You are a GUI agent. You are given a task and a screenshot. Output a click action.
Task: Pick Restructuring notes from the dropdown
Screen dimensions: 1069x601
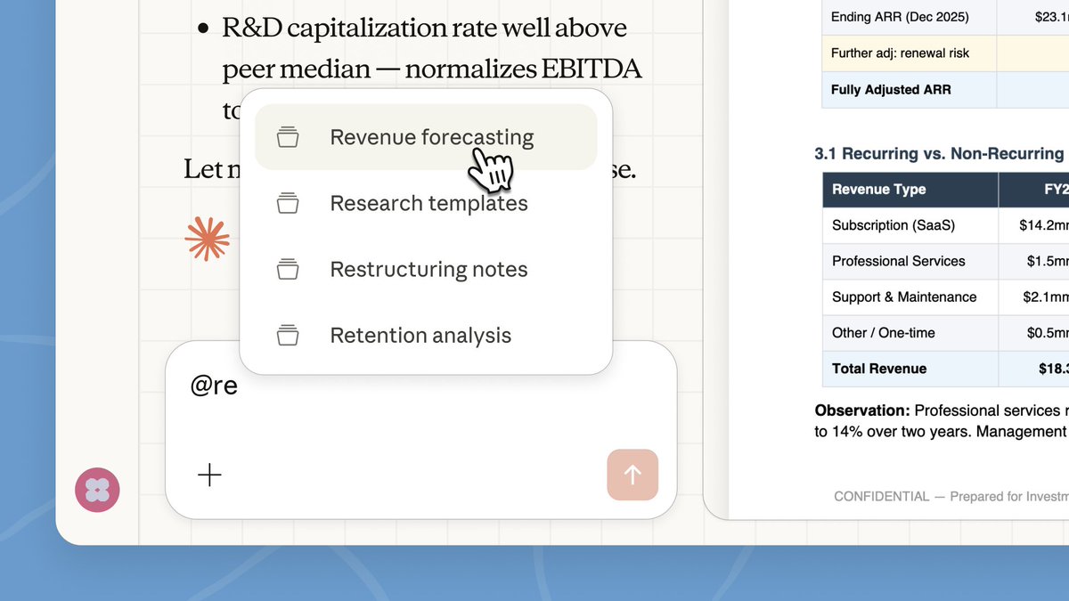click(x=428, y=269)
